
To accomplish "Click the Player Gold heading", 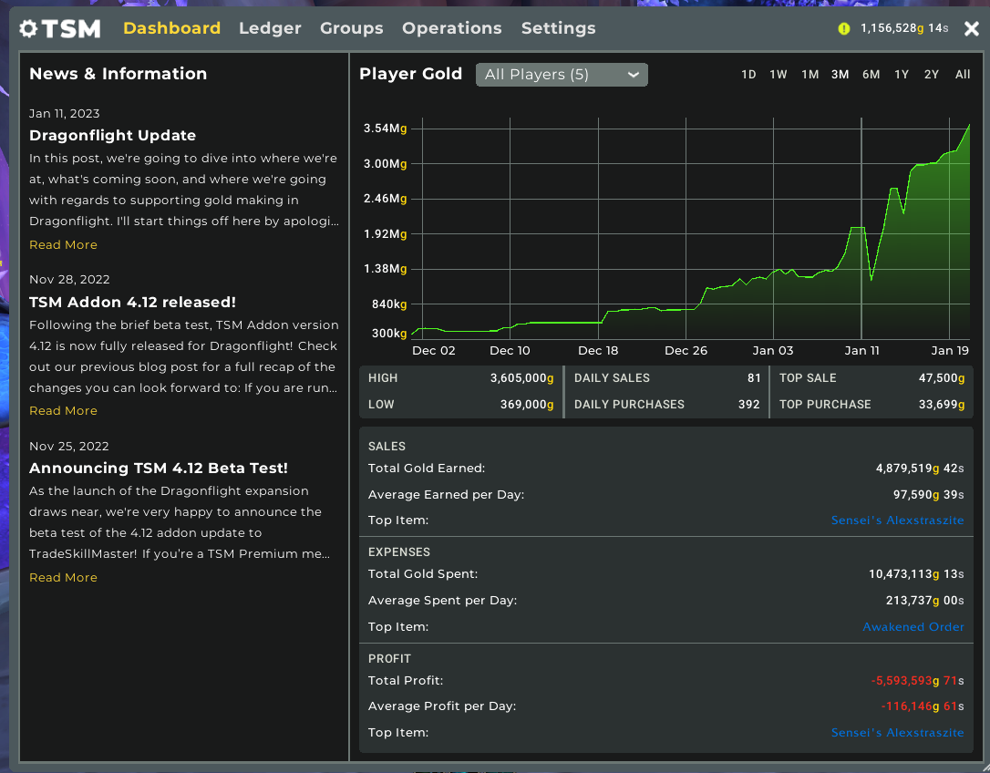I will coord(410,74).
